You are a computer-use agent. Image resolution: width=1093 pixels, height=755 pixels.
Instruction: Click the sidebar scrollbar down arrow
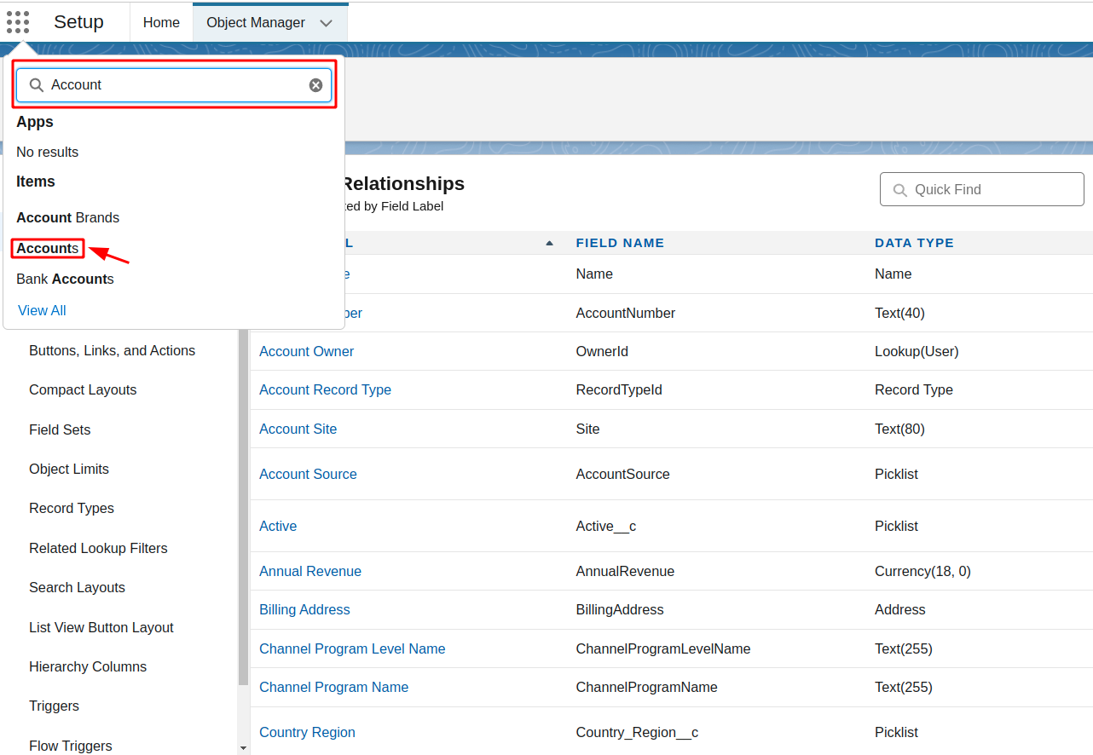244,747
